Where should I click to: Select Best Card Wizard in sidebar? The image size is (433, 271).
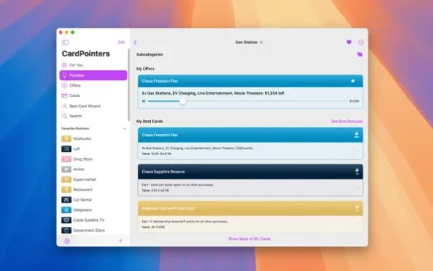click(85, 106)
